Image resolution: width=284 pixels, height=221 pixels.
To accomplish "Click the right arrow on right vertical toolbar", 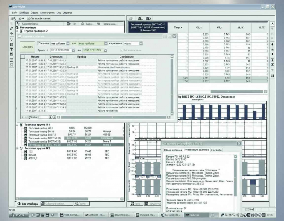I will pyautogui.click(x=272, y=54).
